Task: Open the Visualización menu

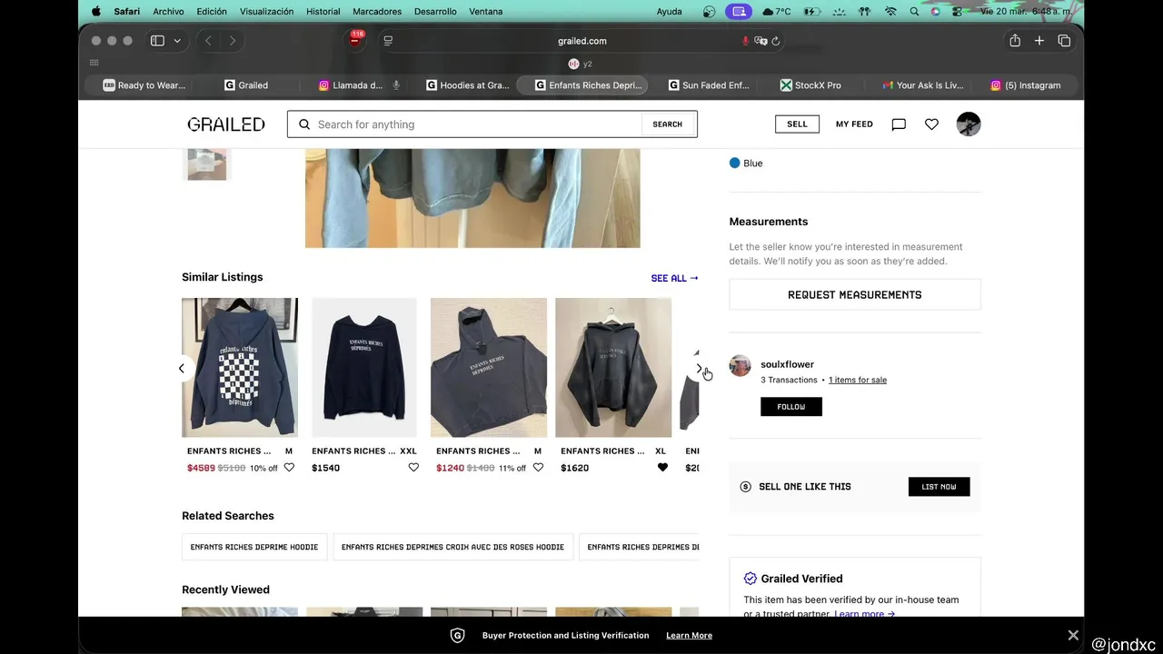Action: tap(266, 11)
